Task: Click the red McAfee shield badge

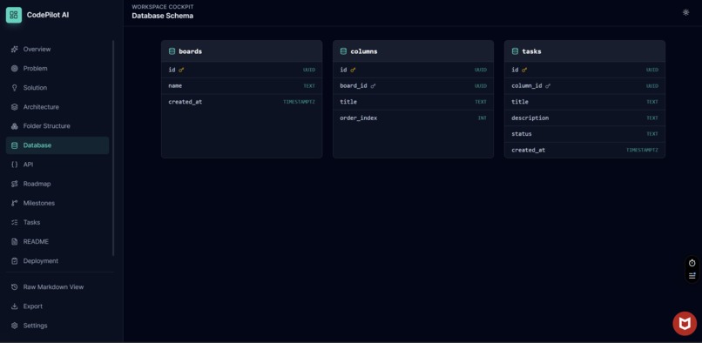Action: [685, 323]
